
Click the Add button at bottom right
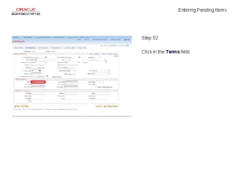pyautogui.click(x=99, y=106)
